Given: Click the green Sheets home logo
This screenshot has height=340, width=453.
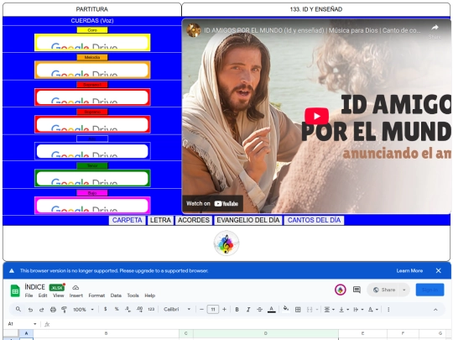Looking at the screenshot, I should point(15,290).
